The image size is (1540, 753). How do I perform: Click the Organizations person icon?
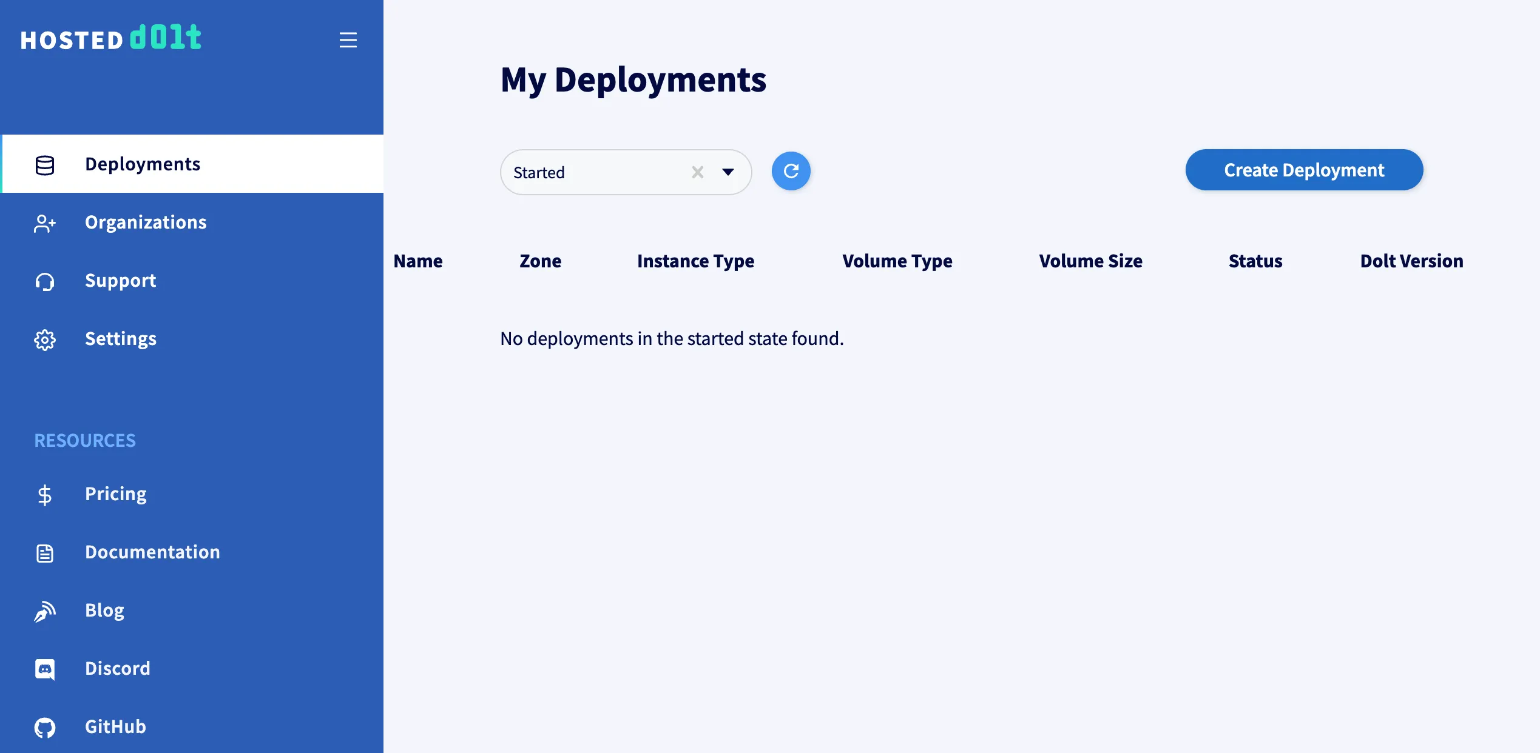(x=45, y=223)
